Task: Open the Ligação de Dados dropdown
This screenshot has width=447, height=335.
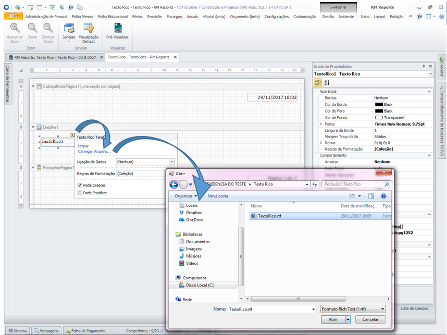Action: pos(171,162)
